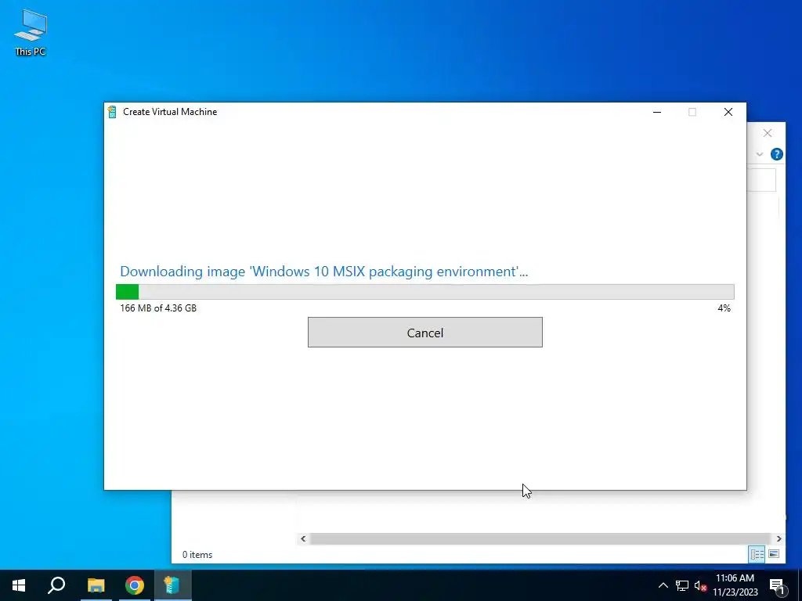Show hidden system tray icons

[x=663, y=585]
